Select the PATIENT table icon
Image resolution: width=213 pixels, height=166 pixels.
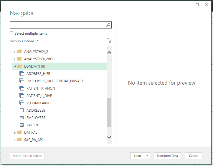[22, 125]
